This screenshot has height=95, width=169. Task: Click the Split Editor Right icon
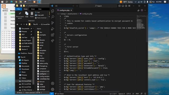(x=142, y=10)
